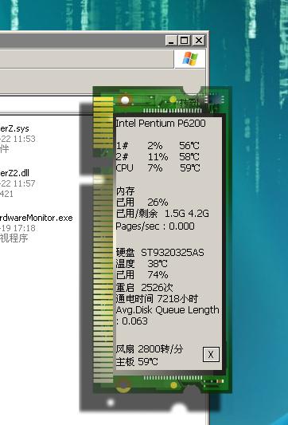Click the Pages/sec reading

(155, 226)
